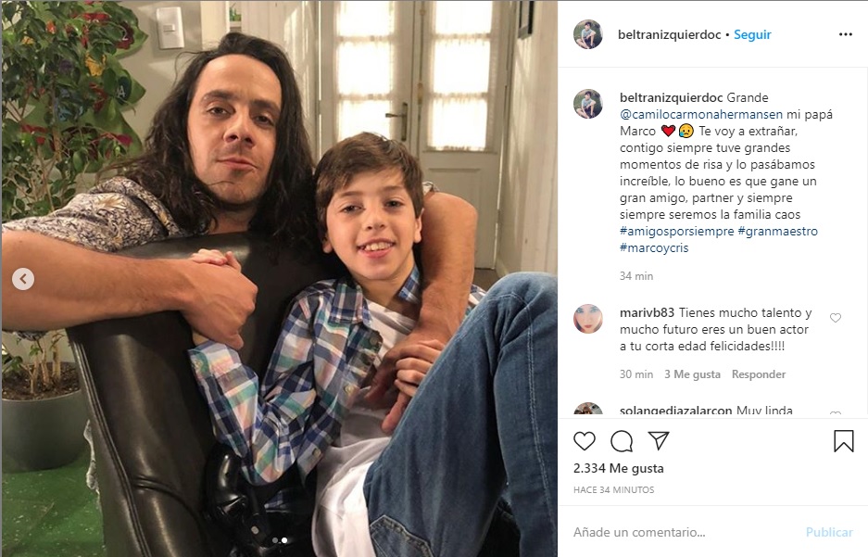Click the Publicar button
This screenshot has height=557, width=868.
[x=829, y=532]
